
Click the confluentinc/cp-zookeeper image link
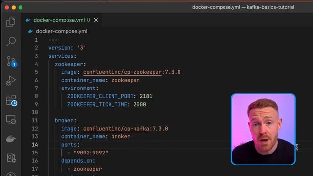pos(122,72)
